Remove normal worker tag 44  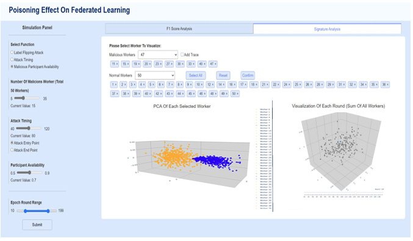point(183,94)
